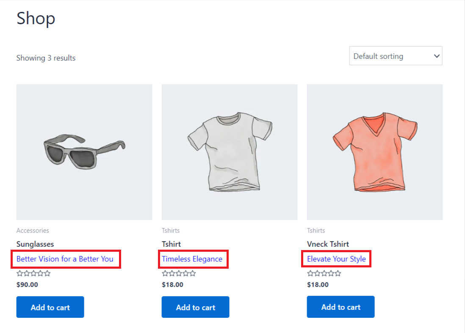Click the fourth star rating for Vneck Tshirt

point(330,273)
